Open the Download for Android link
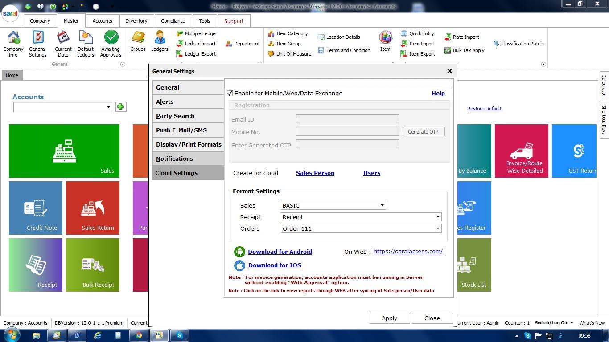The height and width of the screenshot is (342, 609). (280, 252)
